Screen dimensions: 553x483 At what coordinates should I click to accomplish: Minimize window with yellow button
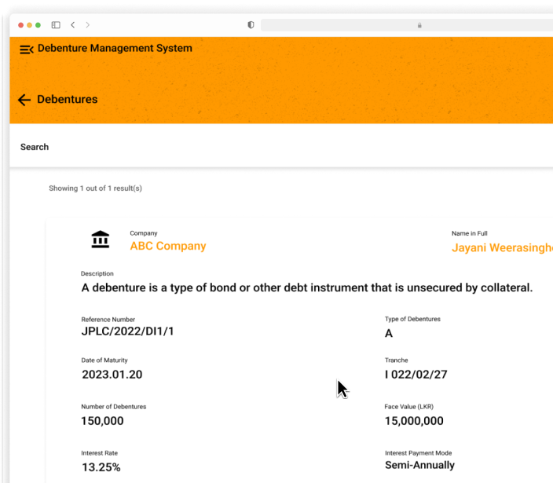(x=29, y=25)
